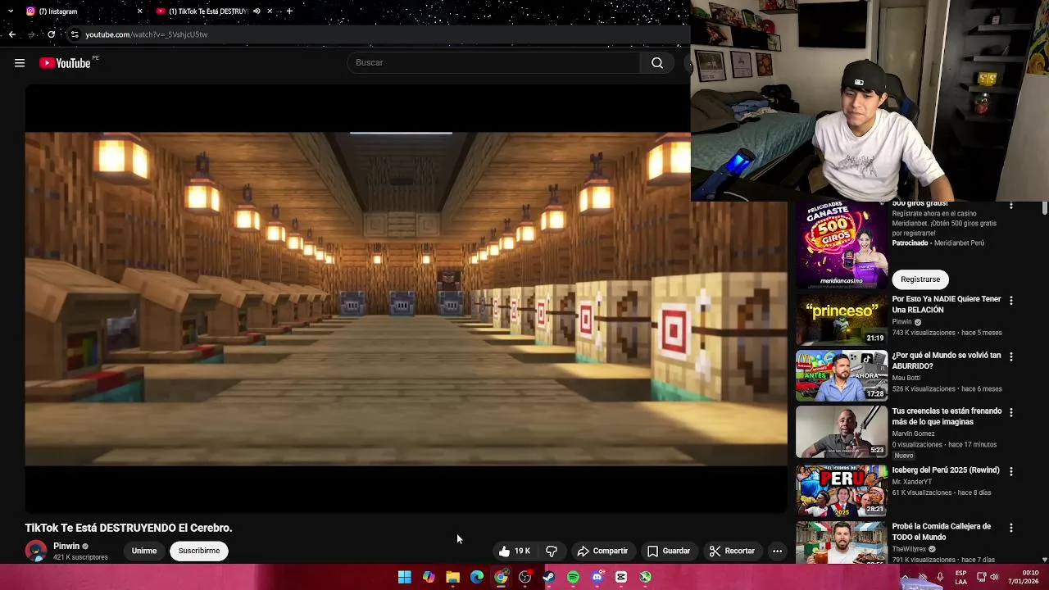Launch Copilot from the taskbar
Viewport: 1049px width, 590px height.
(429, 578)
